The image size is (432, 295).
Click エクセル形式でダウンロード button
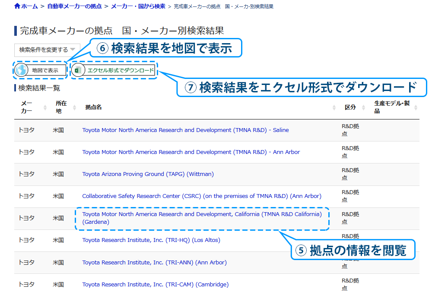click(x=114, y=70)
